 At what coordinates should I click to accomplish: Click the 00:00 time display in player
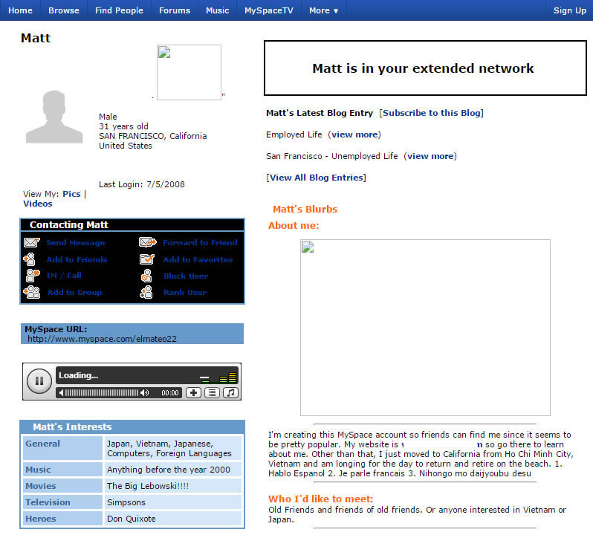coord(170,393)
